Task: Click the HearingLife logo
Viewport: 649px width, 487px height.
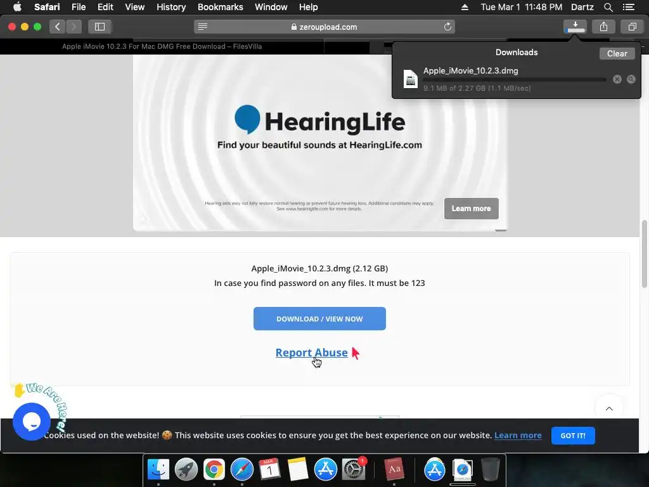Action: tap(319, 120)
